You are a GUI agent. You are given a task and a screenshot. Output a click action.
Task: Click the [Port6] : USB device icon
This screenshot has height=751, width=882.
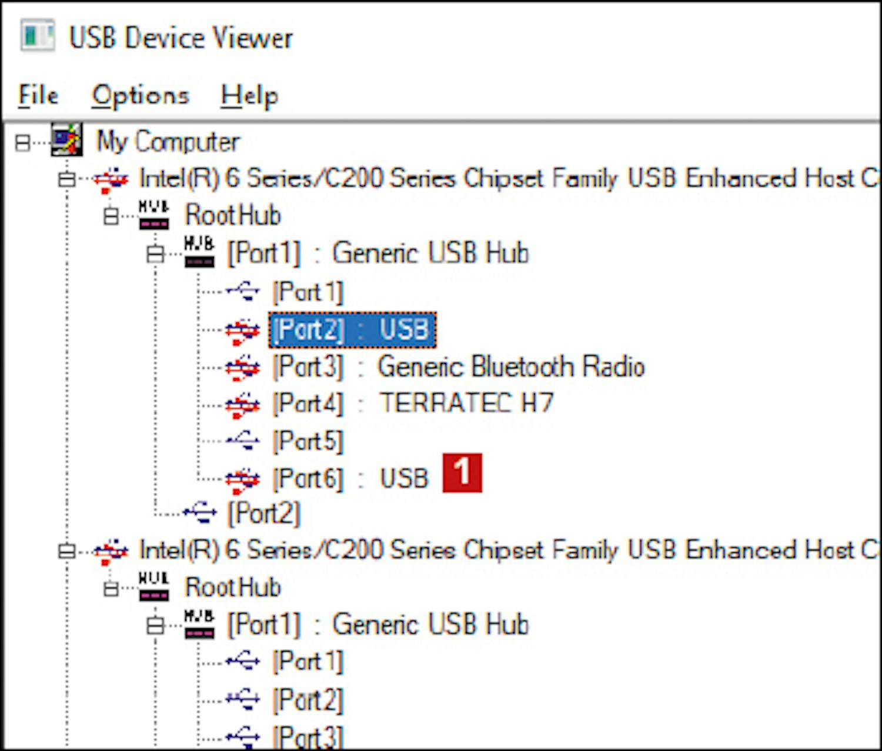point(243,480)
